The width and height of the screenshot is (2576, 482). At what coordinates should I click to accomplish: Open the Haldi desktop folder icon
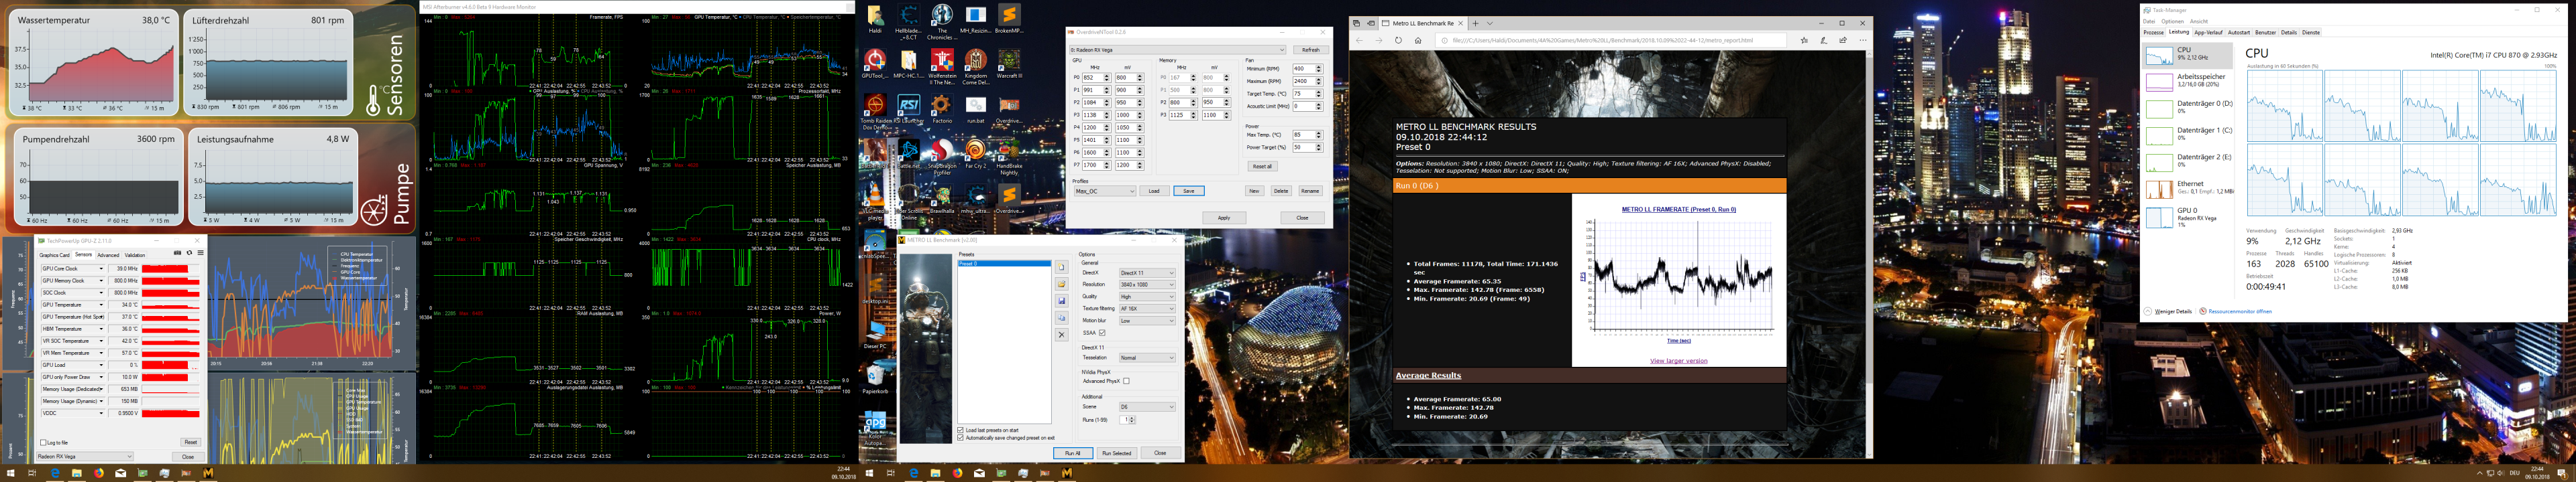pyautogui.click(x=875, y=19)
